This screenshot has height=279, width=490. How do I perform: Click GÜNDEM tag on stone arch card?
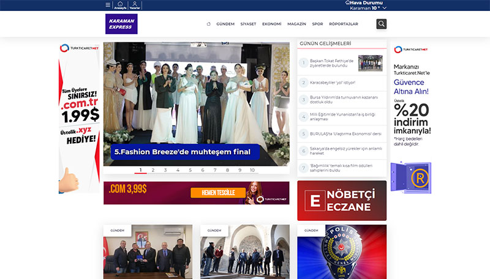(x=214, y=230)
